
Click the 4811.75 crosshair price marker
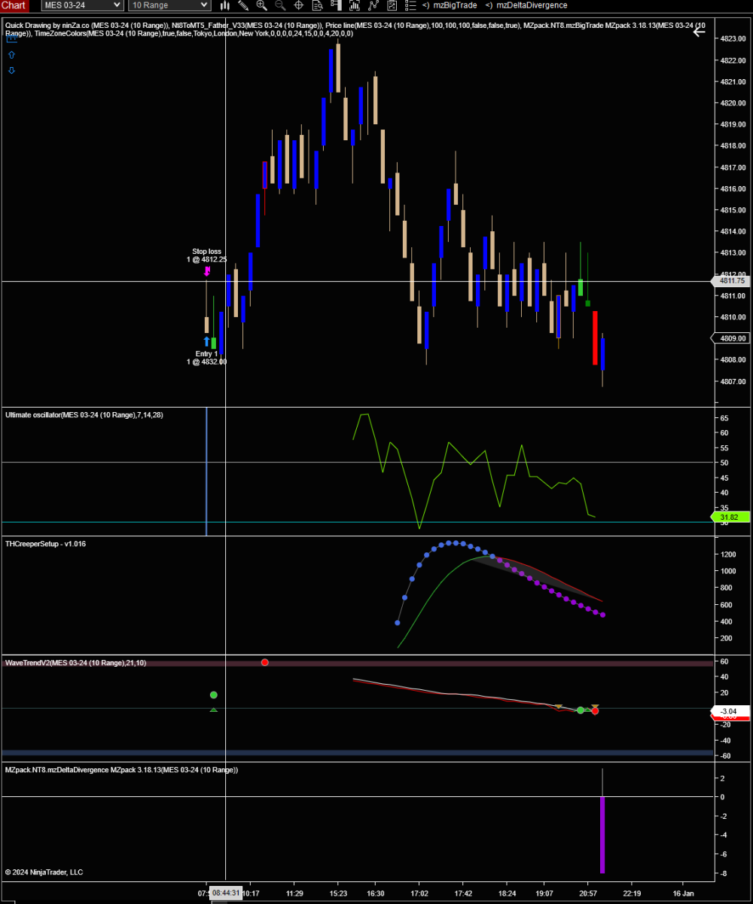[731, 281]
